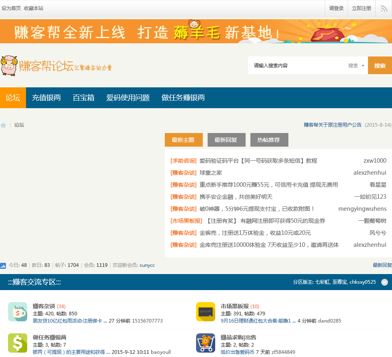Open the 赚客杂谈 forum title
392x357 pixels.
(44, 306)
